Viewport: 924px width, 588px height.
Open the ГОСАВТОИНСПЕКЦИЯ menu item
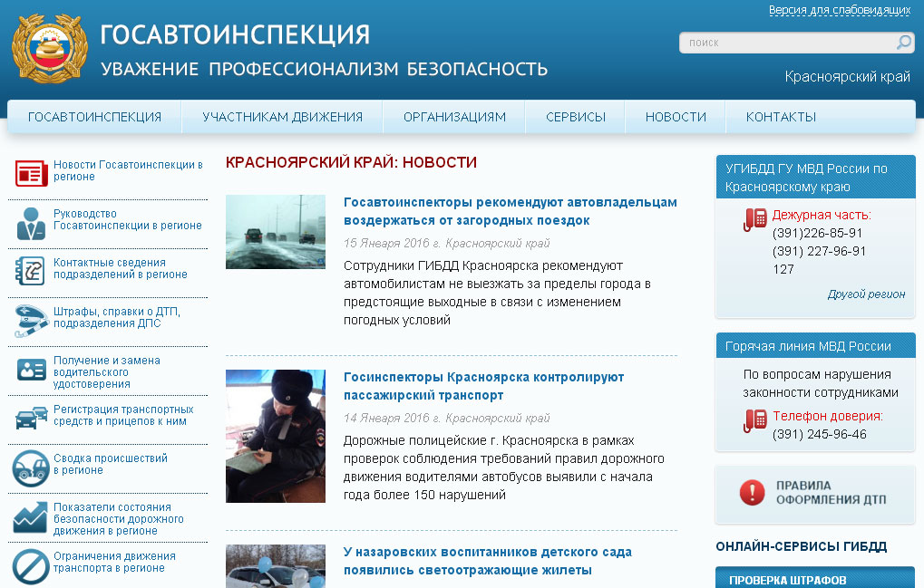(95, 117)
